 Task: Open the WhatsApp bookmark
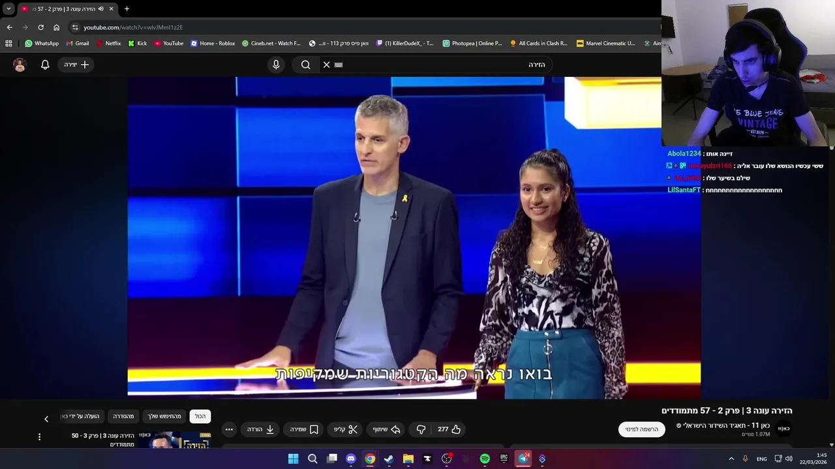[42, 44]
